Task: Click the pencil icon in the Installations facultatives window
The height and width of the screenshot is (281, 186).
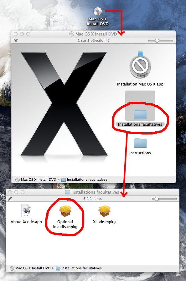Action: 10,199
